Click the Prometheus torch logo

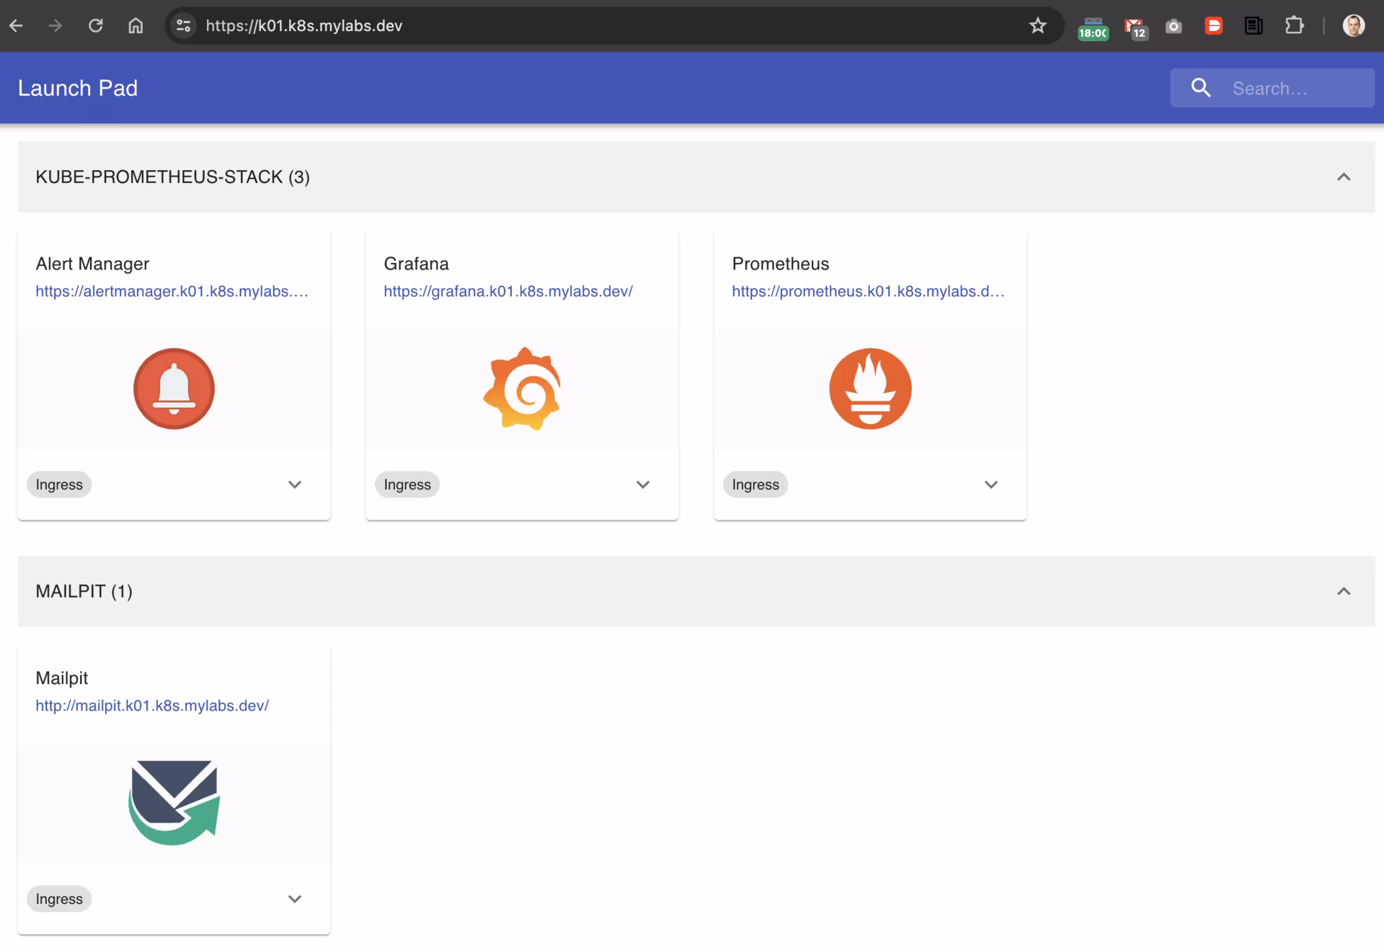(870, 389)
